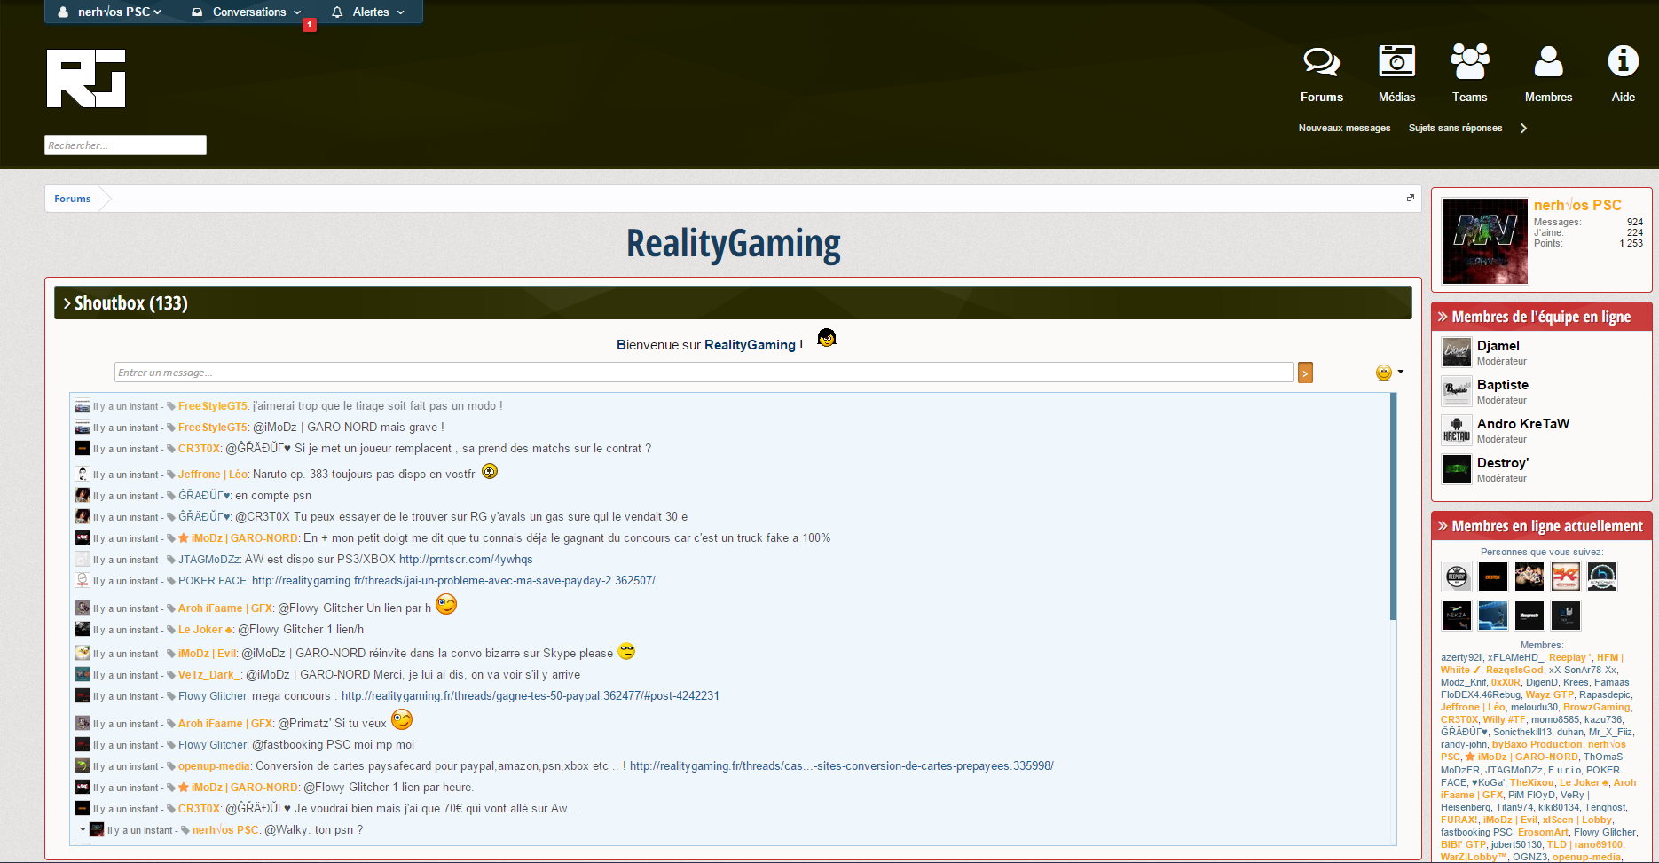Click the red conversations notification badge
This screenshot has height=863, width=1659.
pos(310,25)
